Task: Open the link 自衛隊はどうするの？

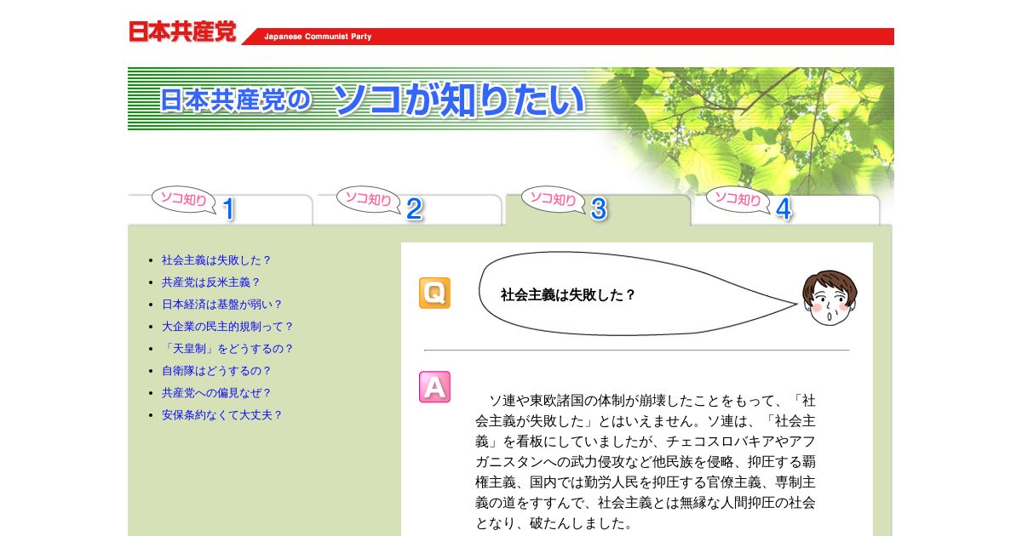Action: (216, 371)
